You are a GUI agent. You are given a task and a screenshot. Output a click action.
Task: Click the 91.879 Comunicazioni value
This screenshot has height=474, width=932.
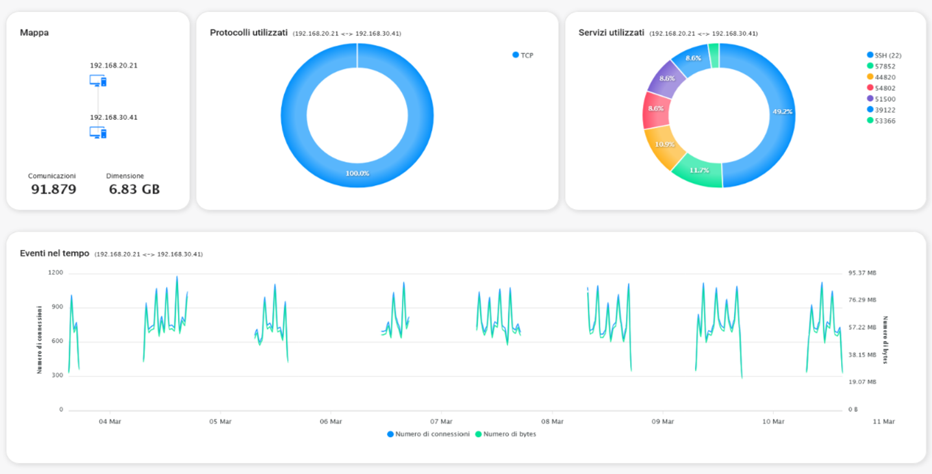coord(54,190)
